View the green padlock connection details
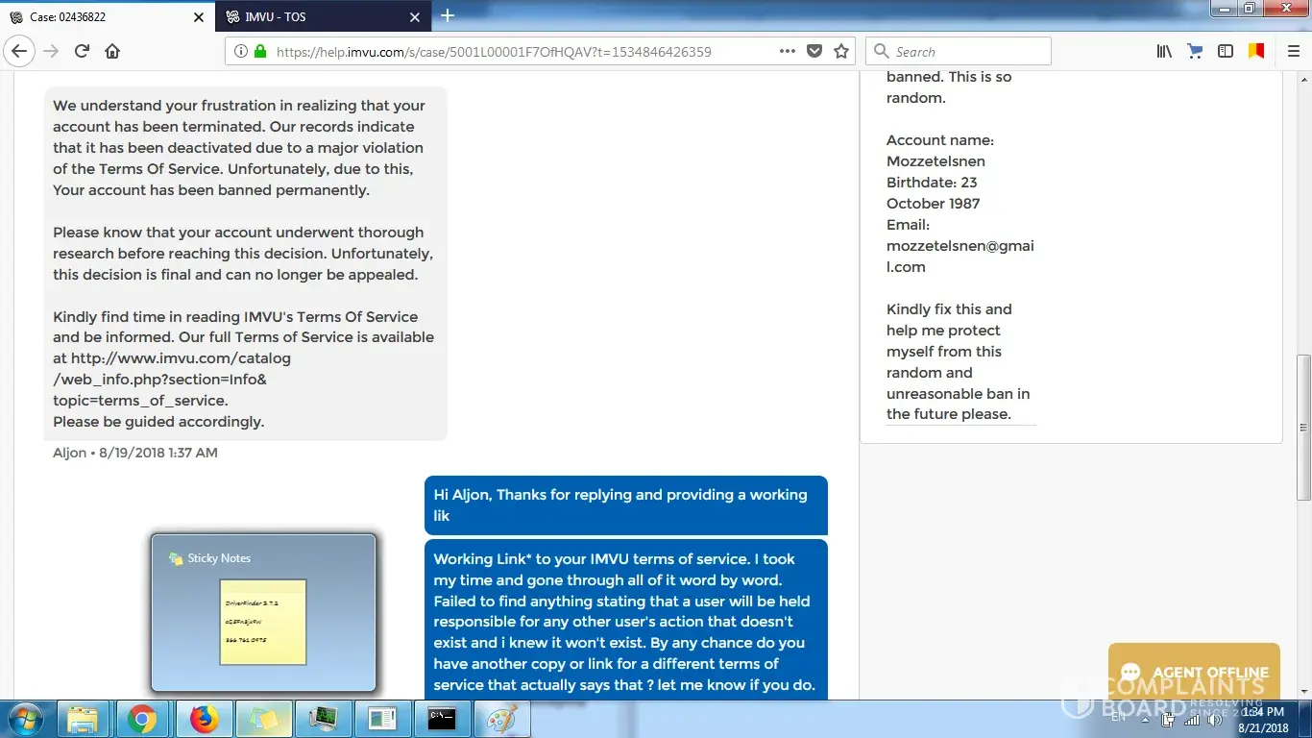1312x738 pixels. (x=260, y=52)
